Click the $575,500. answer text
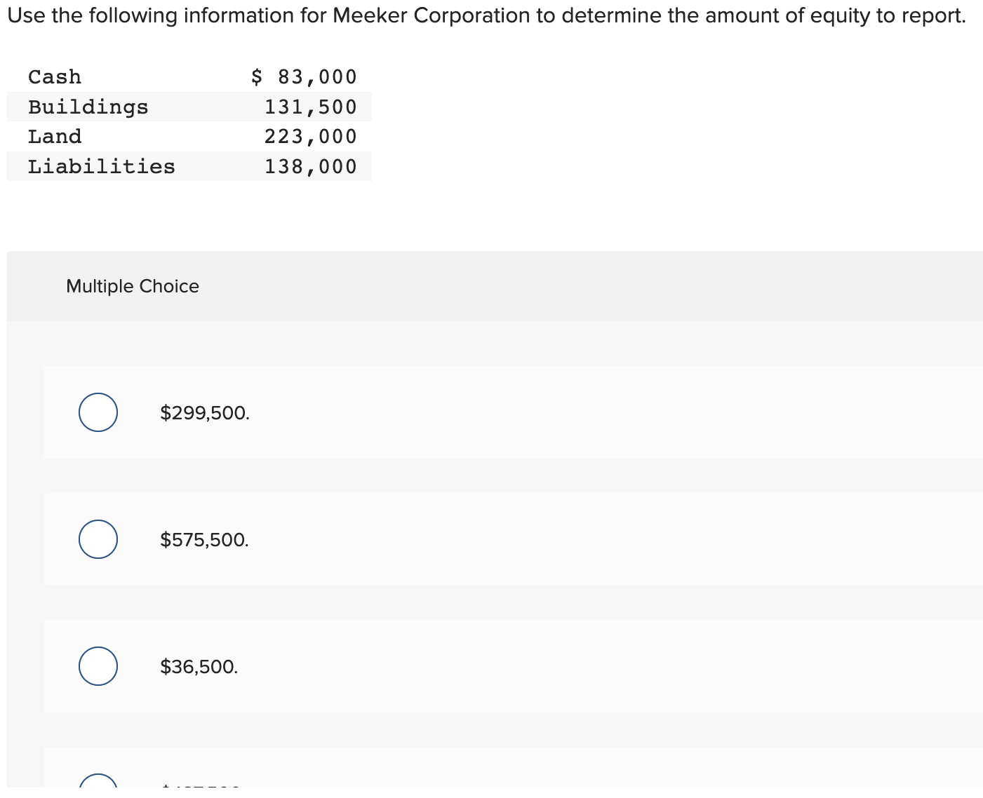Screen dimensions: 983x798 (x=205, y=540)
